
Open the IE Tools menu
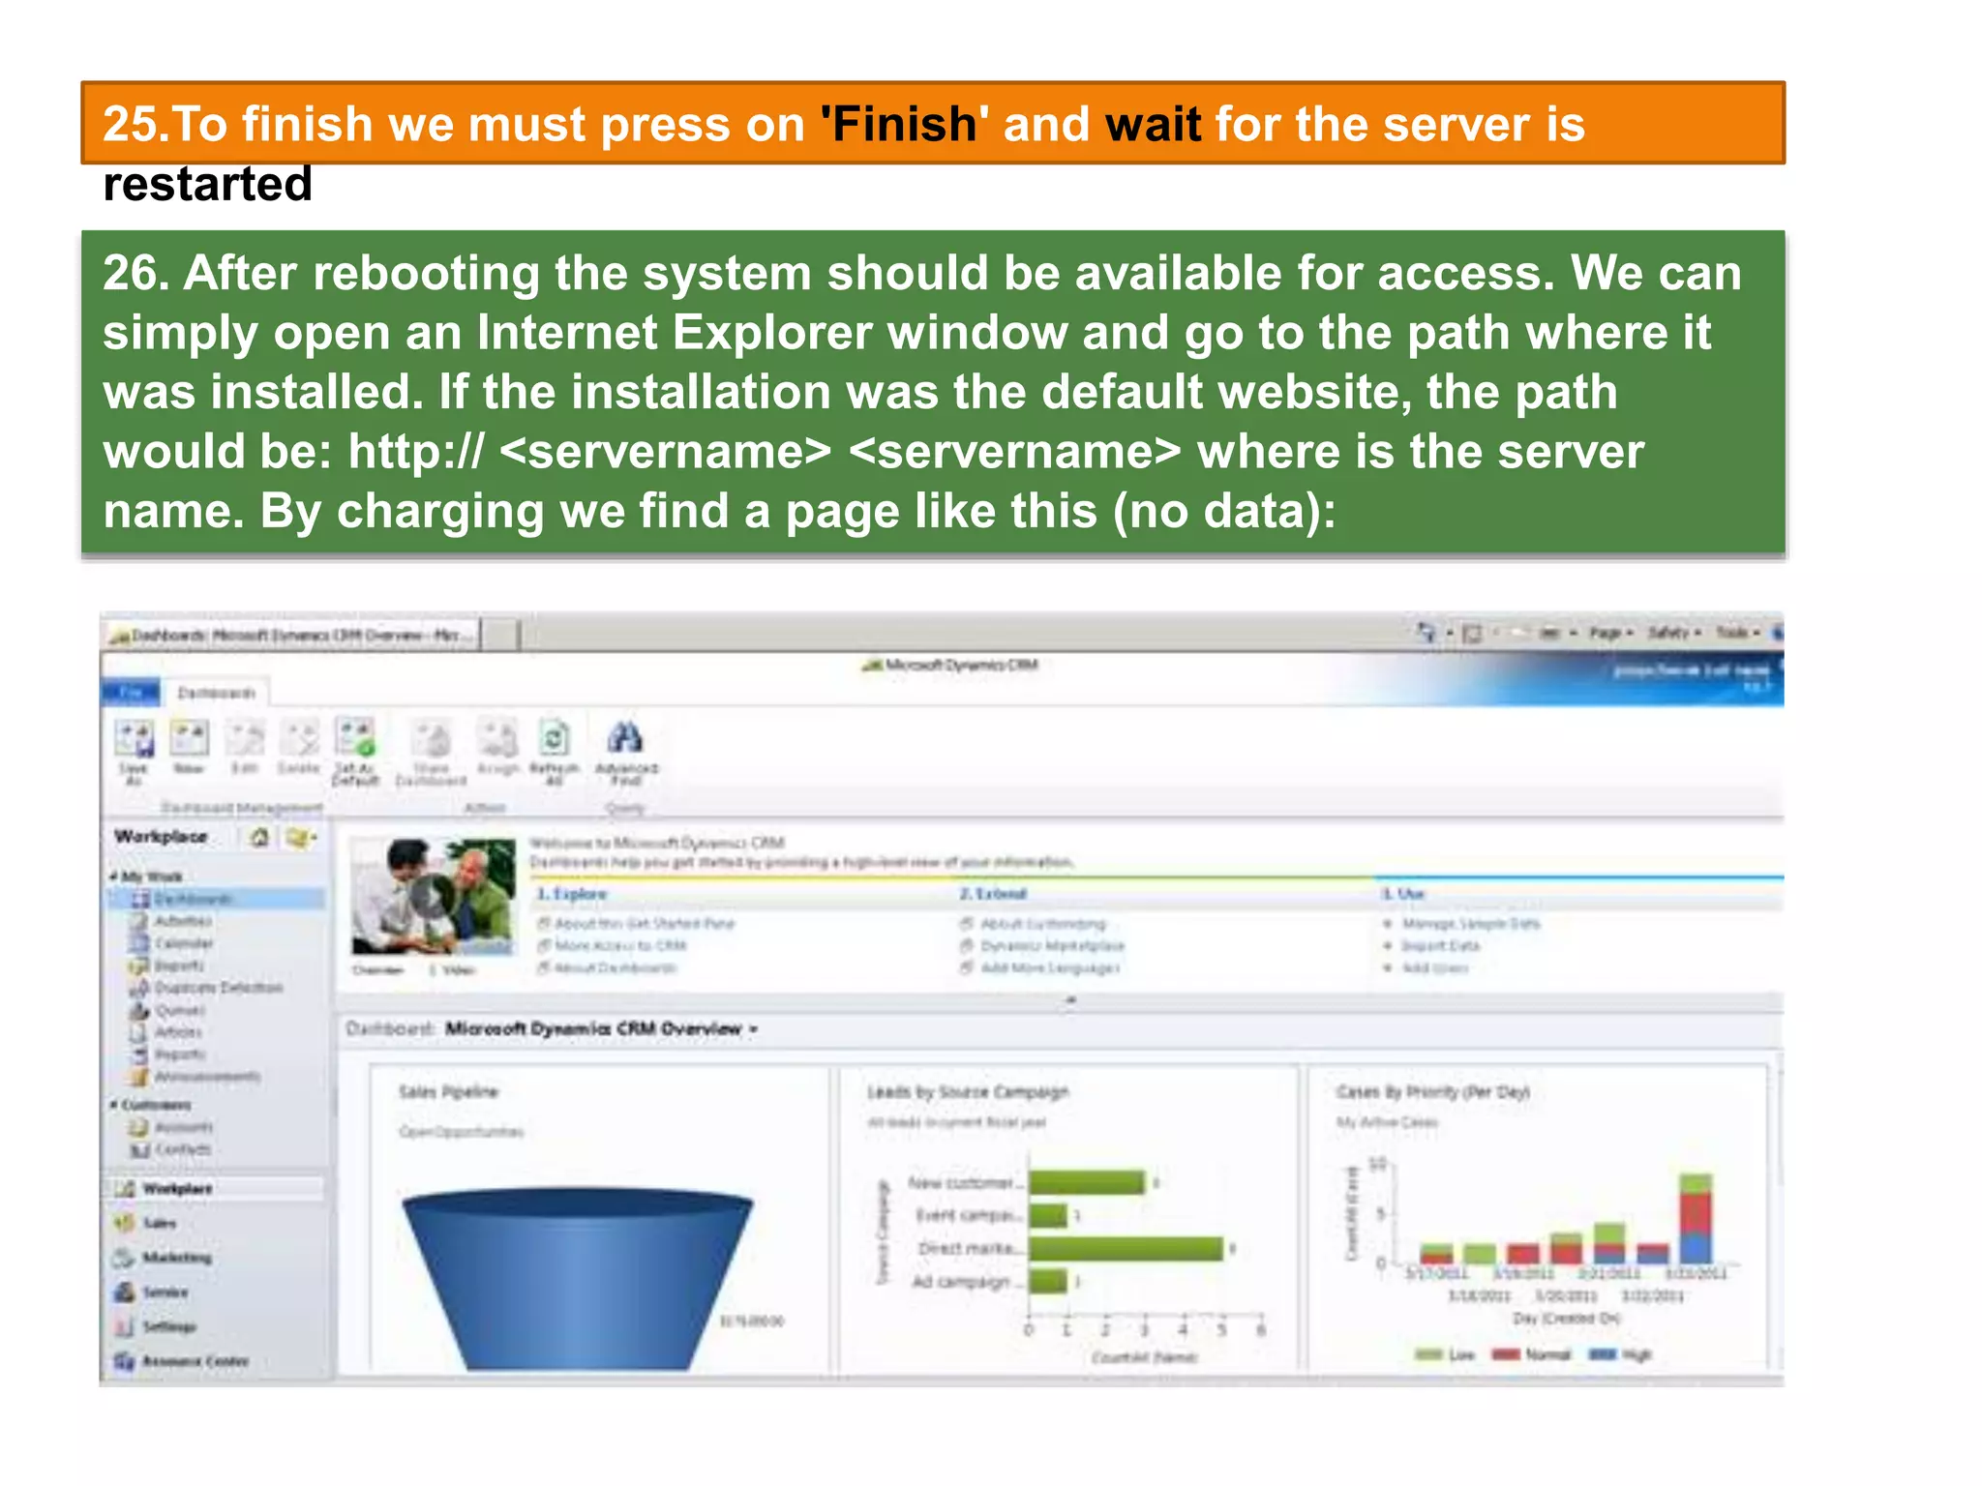tap(1738, 633)
